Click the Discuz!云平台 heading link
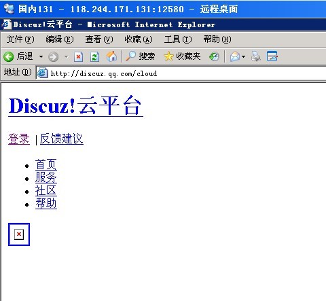 coord(75,106)
